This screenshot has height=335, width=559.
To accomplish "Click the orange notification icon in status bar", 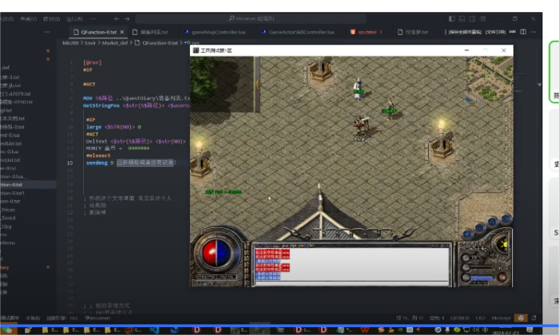I will click(x=521, y=317).
